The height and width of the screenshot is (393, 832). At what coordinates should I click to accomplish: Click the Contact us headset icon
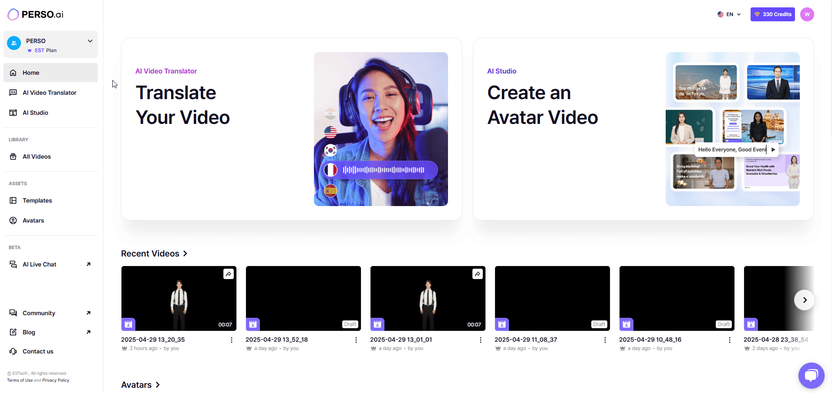[13, 351]
